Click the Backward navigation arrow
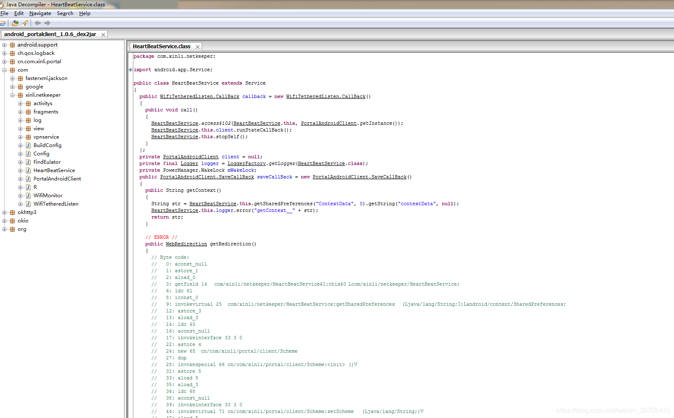This screenshot has width=674, height=418. (38, 23)
